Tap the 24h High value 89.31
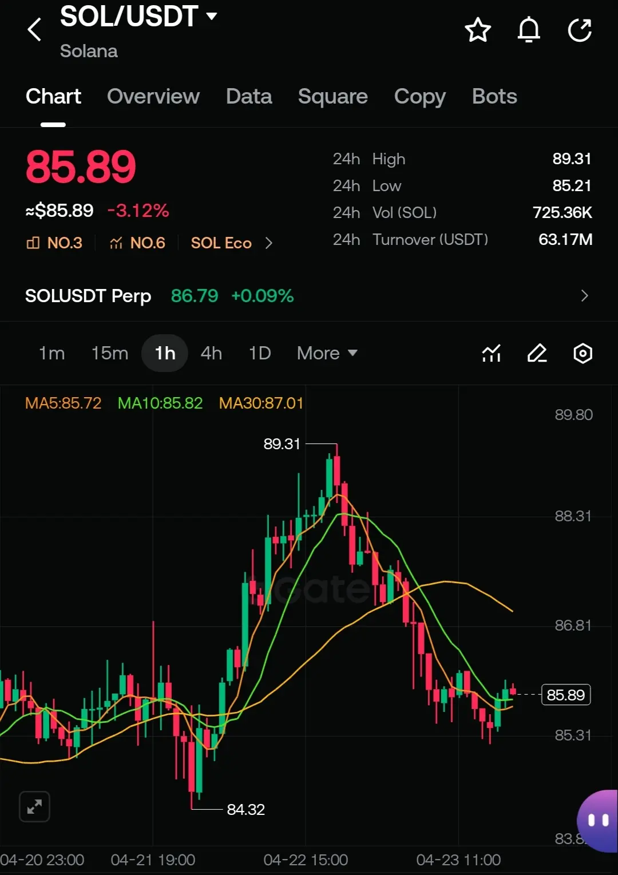The width and height of the screenshot is (618, 875). point(572,159)
